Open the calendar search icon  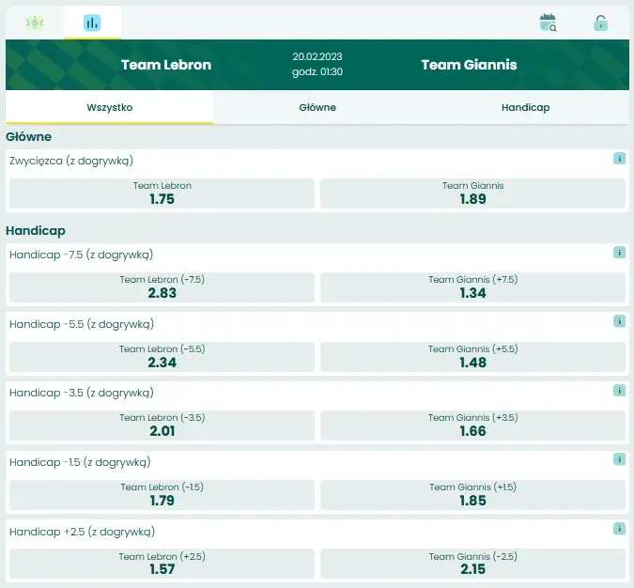pos(549,23)
